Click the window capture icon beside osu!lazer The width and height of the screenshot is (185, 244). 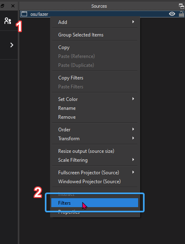[x=24, y=14]
